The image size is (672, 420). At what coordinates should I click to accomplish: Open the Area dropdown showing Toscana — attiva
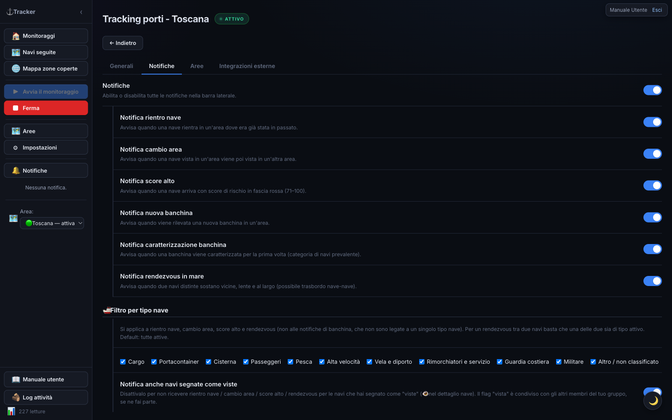[52, 223]
